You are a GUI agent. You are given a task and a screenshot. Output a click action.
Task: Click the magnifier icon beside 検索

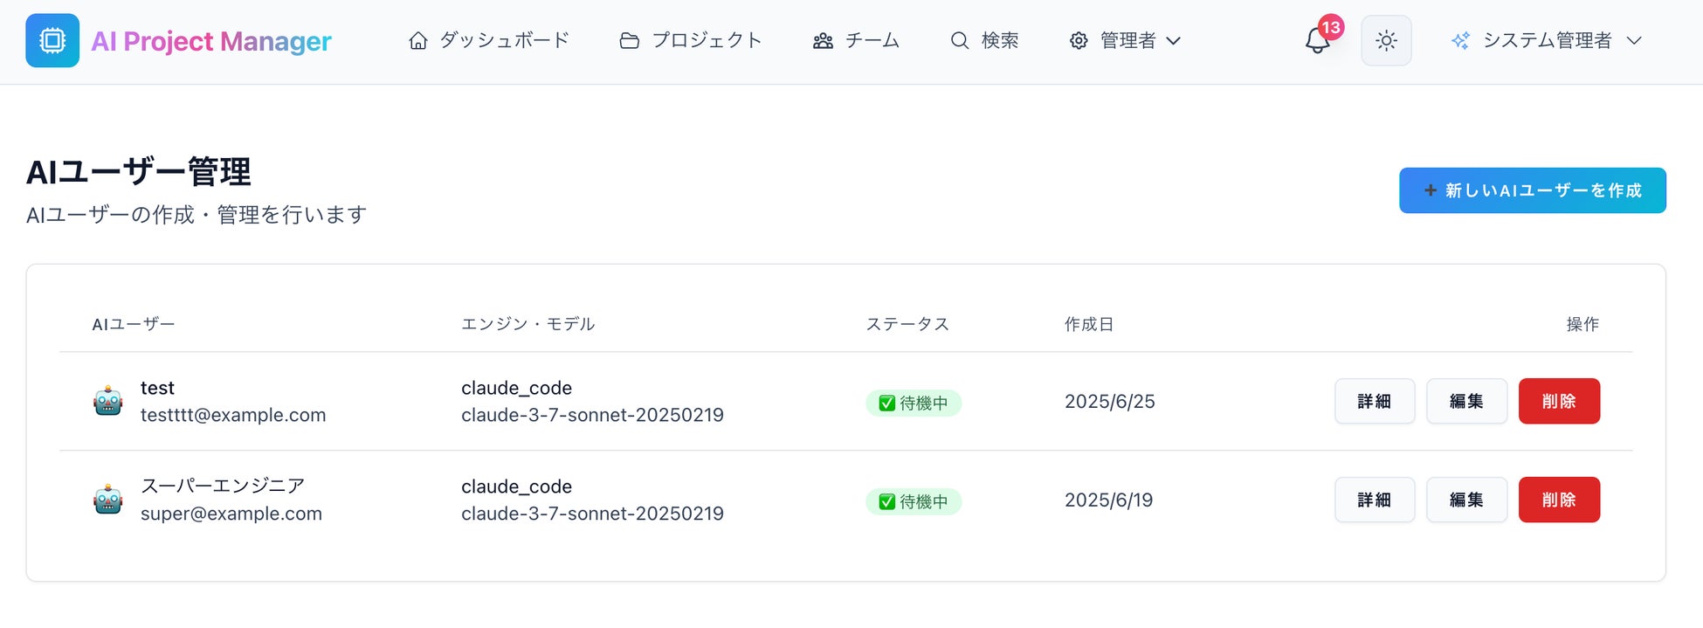click(959, 41)
